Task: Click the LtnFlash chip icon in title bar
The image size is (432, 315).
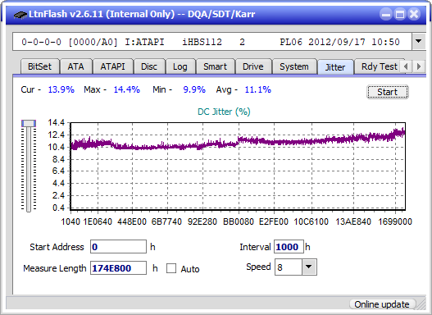Action: [x=20, y=14]
